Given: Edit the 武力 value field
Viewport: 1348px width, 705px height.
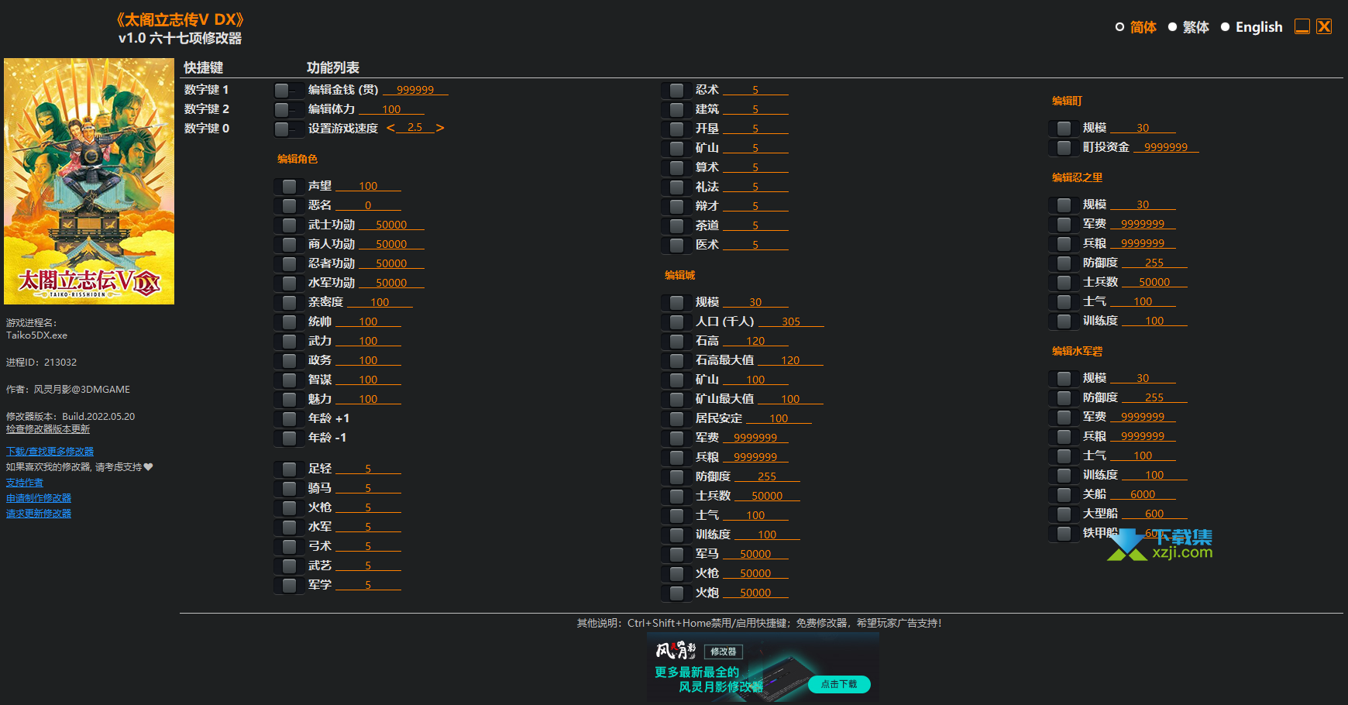Looking at the screenshot, I should 368,341.
